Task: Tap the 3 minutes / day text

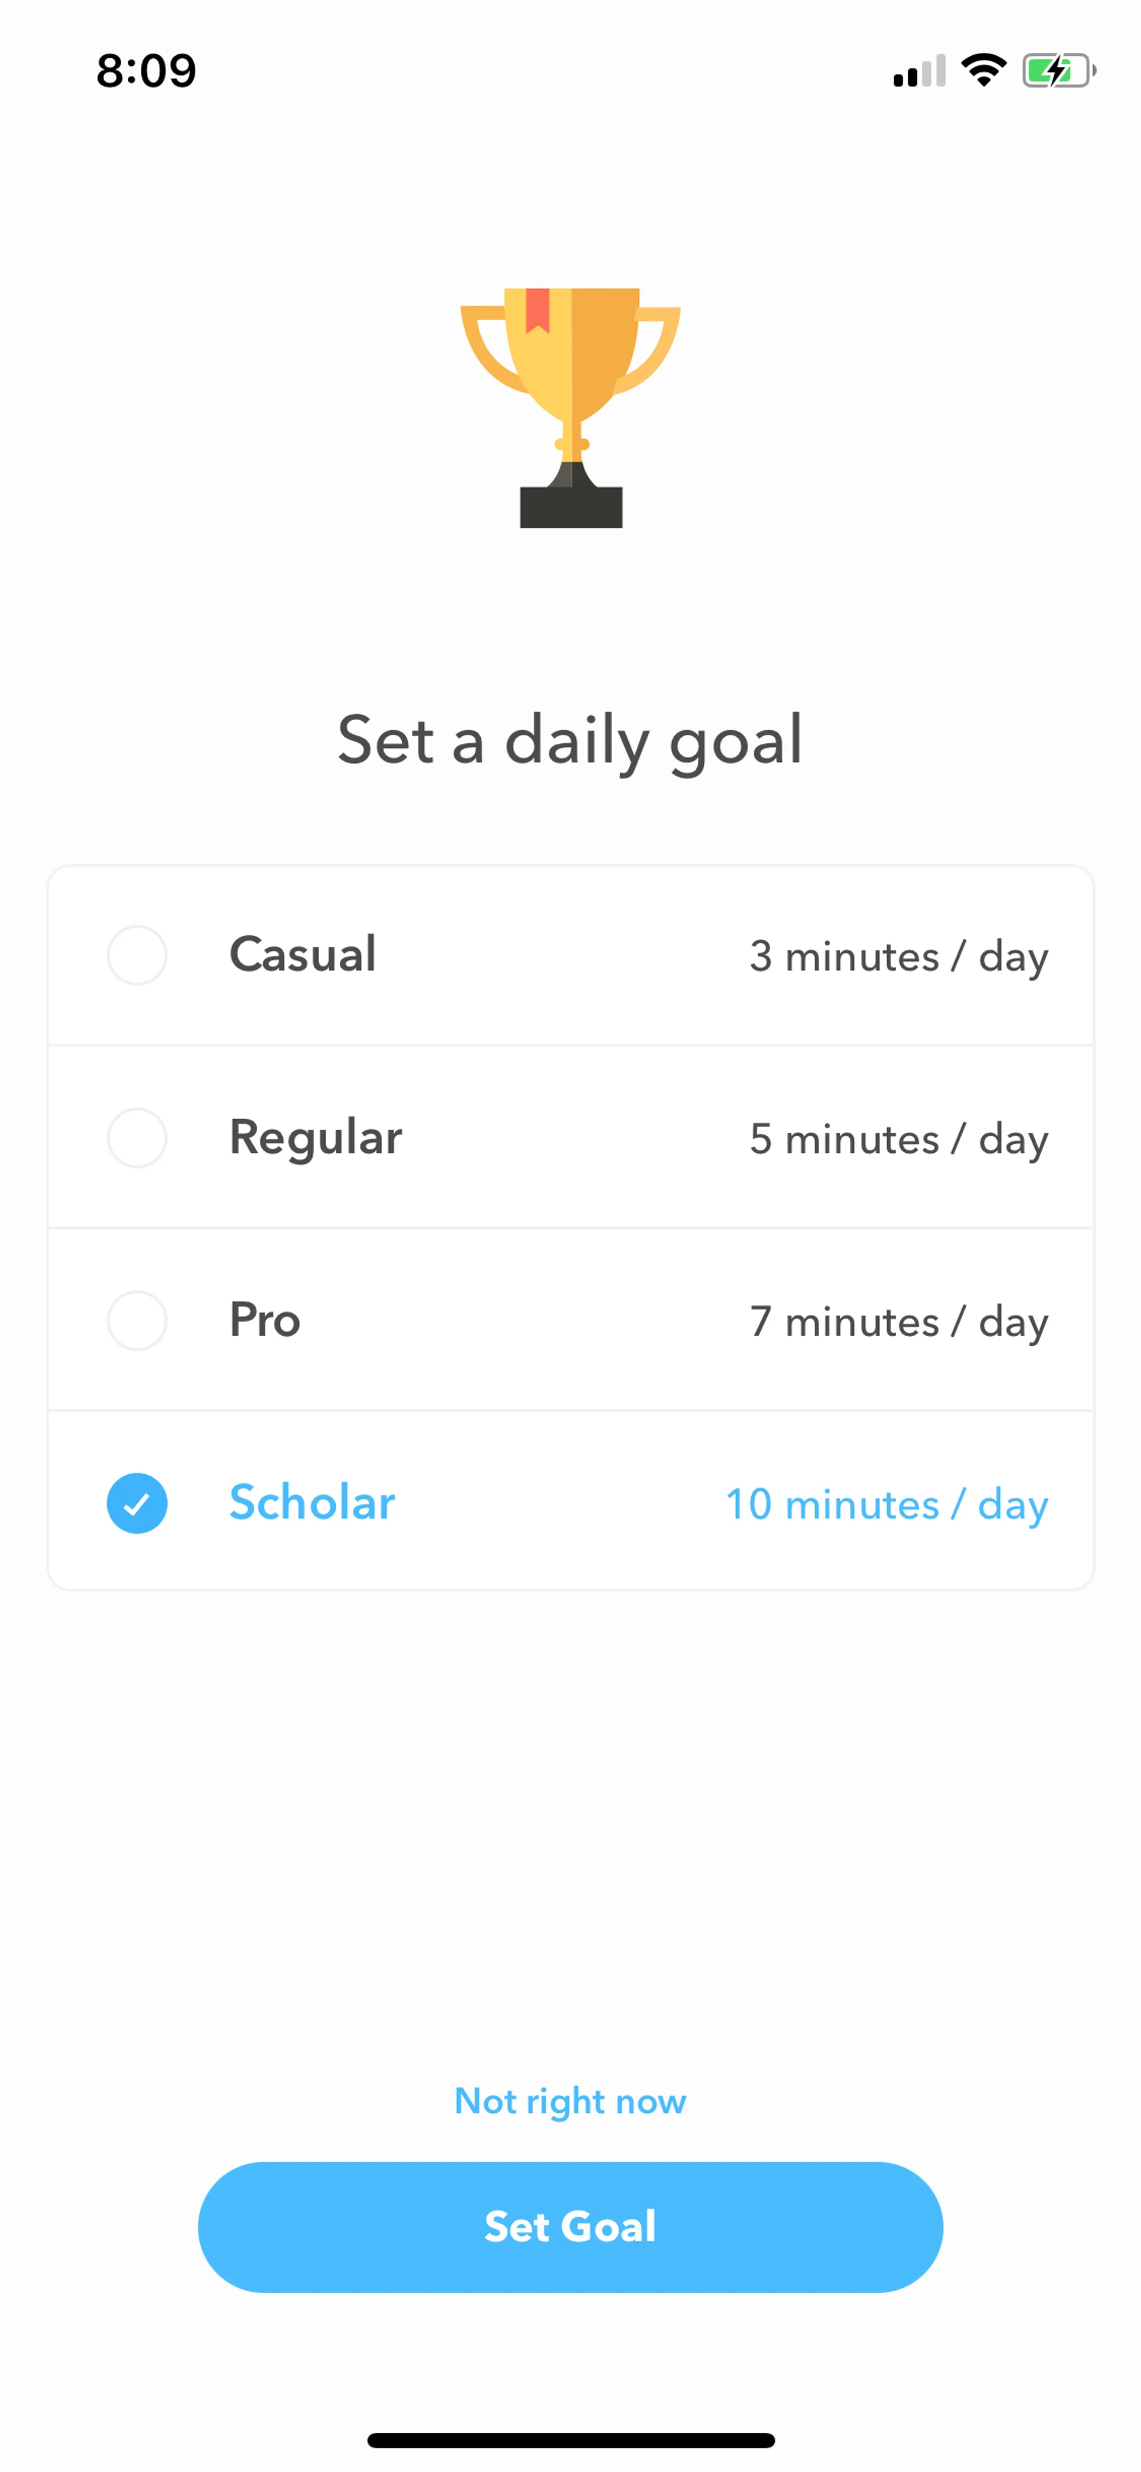Action: [899, 957]
